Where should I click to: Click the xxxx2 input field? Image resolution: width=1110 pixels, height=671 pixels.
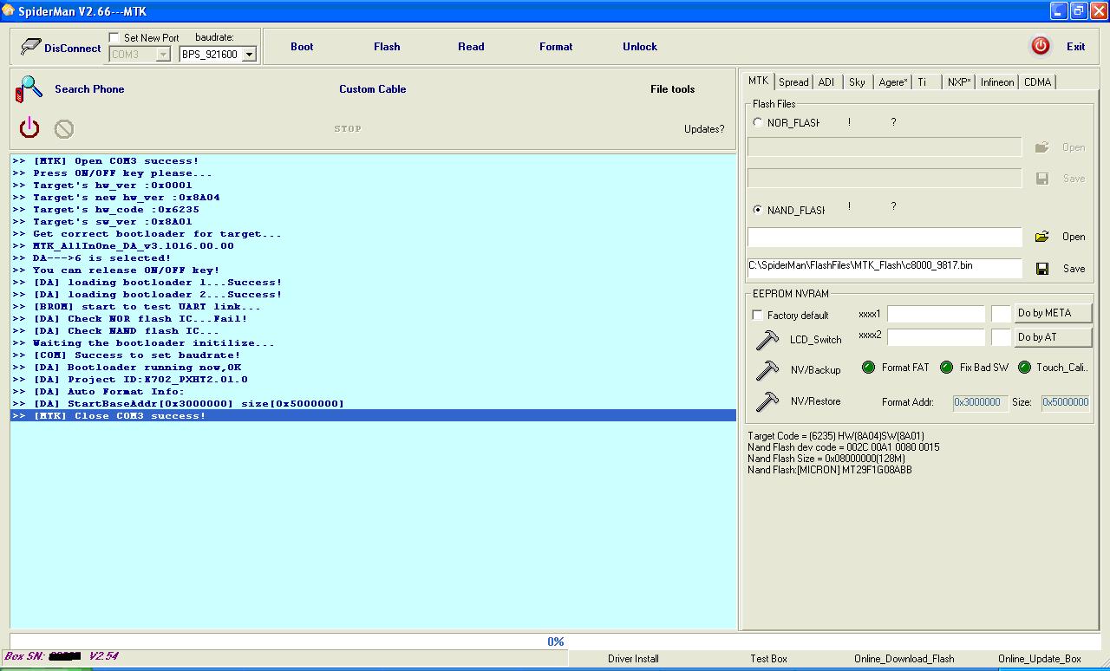click(936, 337)
